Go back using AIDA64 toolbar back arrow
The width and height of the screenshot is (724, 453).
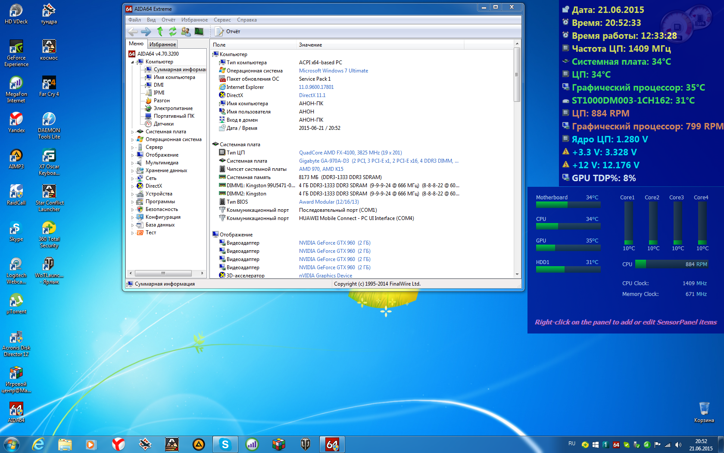pos(133,31)
